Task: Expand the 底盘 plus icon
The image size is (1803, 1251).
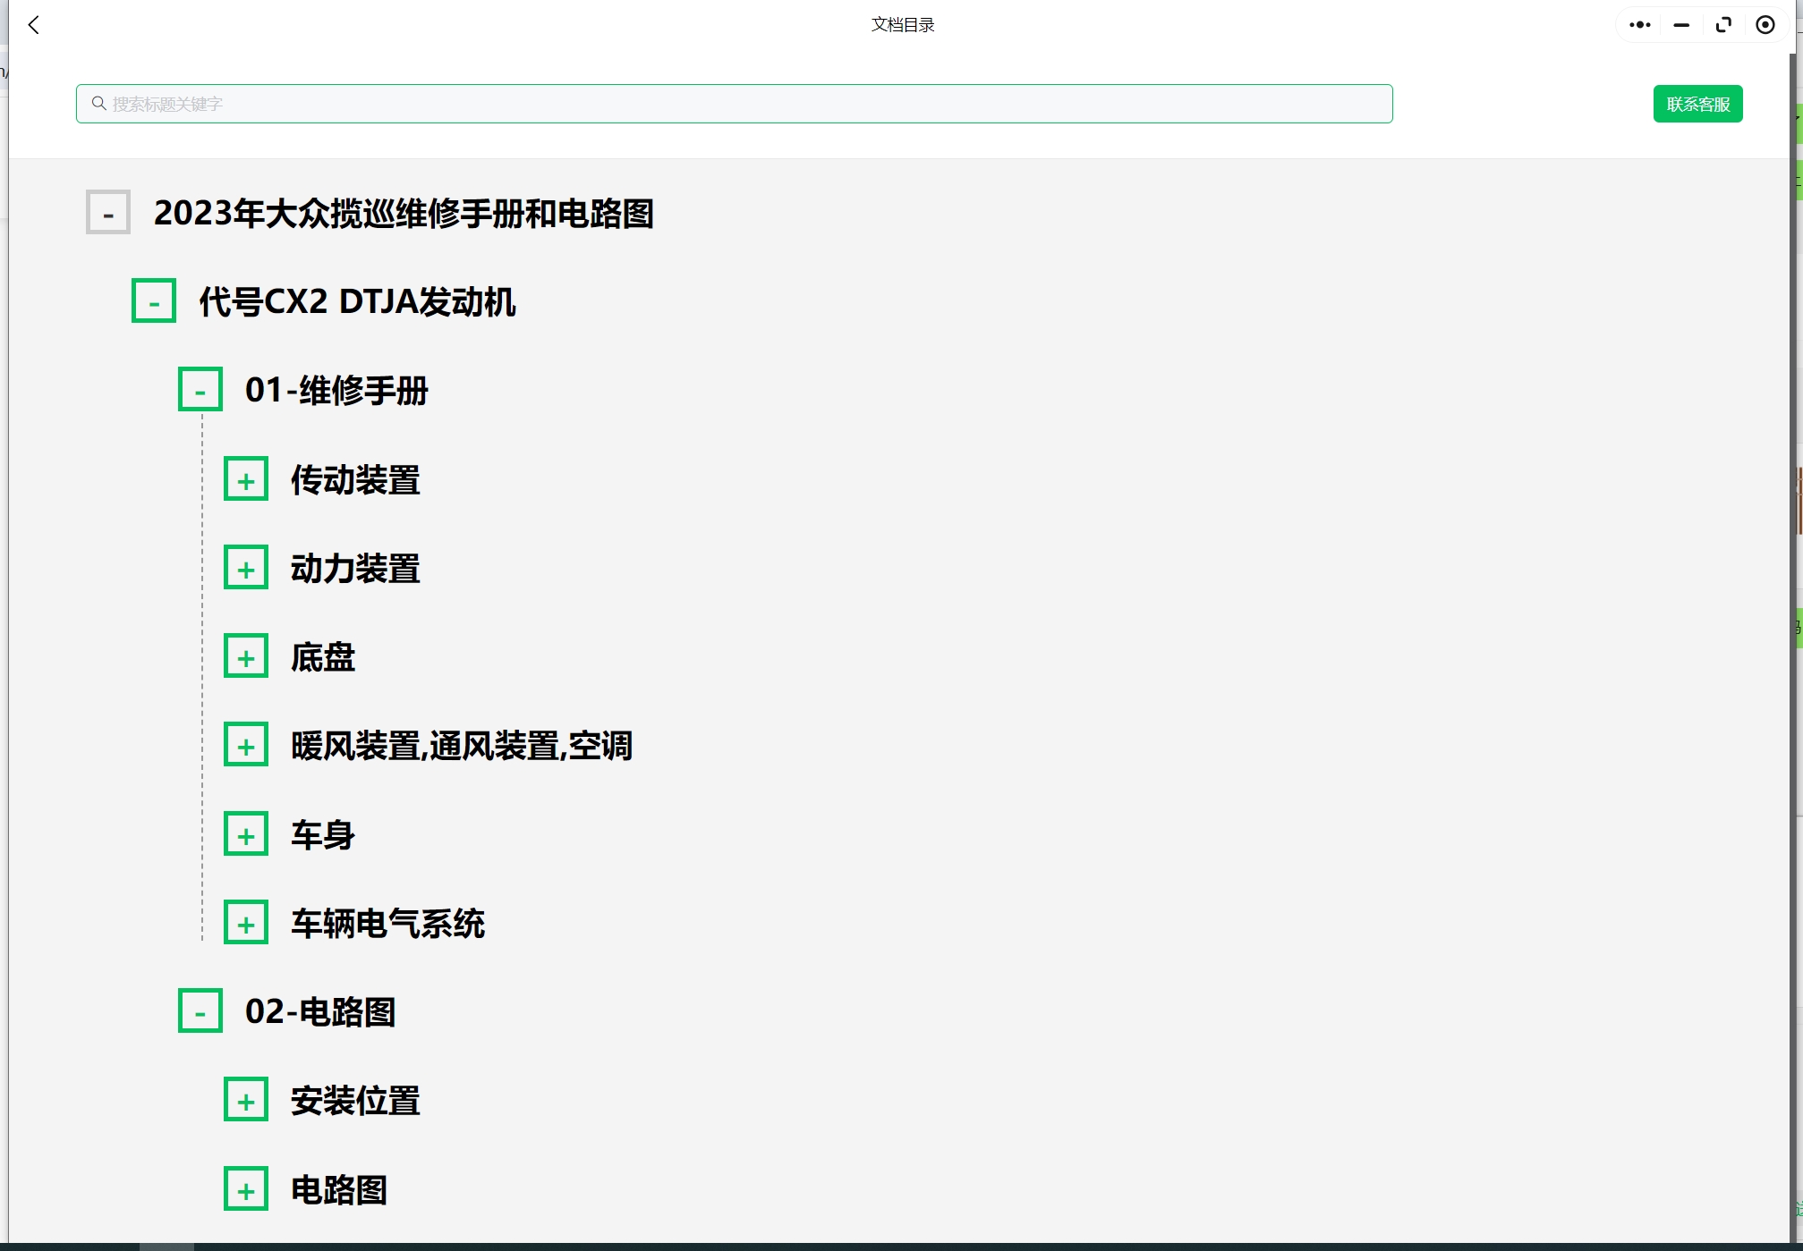Action: click(x=246, y=656)
